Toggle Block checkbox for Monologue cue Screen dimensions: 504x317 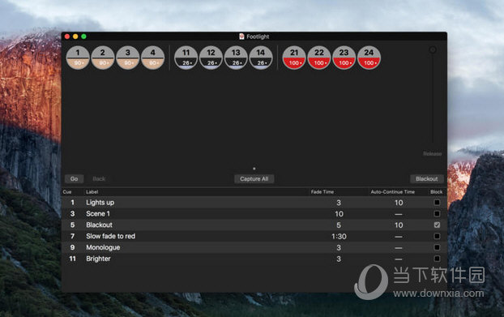click(437, 247)
